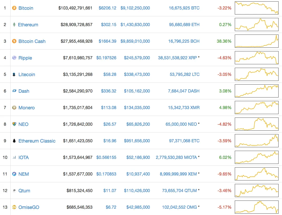Click circulating supply 102,042,552 OMG
This screenshot has width=282, height=215.
(x=179, y=207)
